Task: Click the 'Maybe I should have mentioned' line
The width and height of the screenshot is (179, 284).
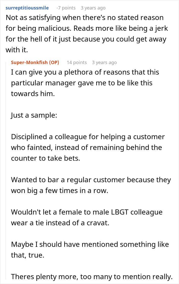Action: tap(90, 244)
